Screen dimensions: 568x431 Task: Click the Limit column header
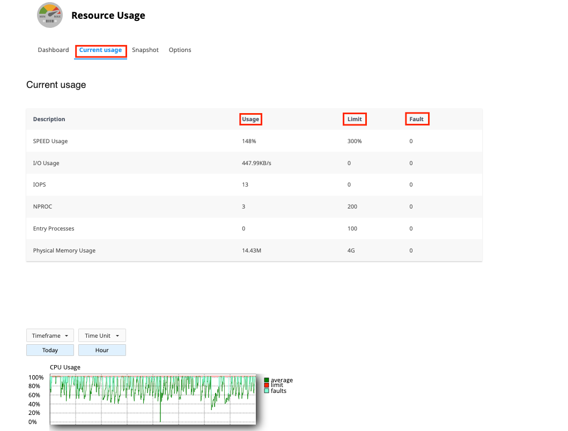[355, 119]
